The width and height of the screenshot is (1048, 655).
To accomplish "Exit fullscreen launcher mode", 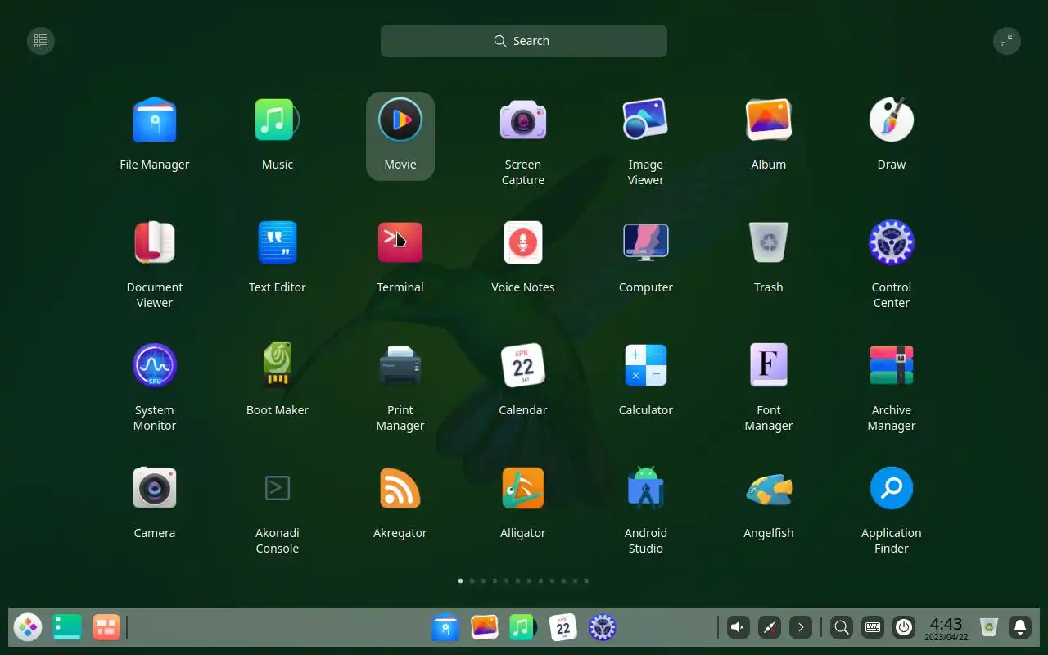I will coord(1007,41).
